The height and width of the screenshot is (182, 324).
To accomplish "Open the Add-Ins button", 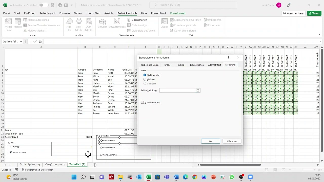I will pos(69,25).
